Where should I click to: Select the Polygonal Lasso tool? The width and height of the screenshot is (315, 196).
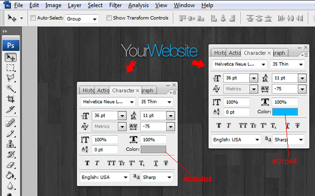(10, 78)
